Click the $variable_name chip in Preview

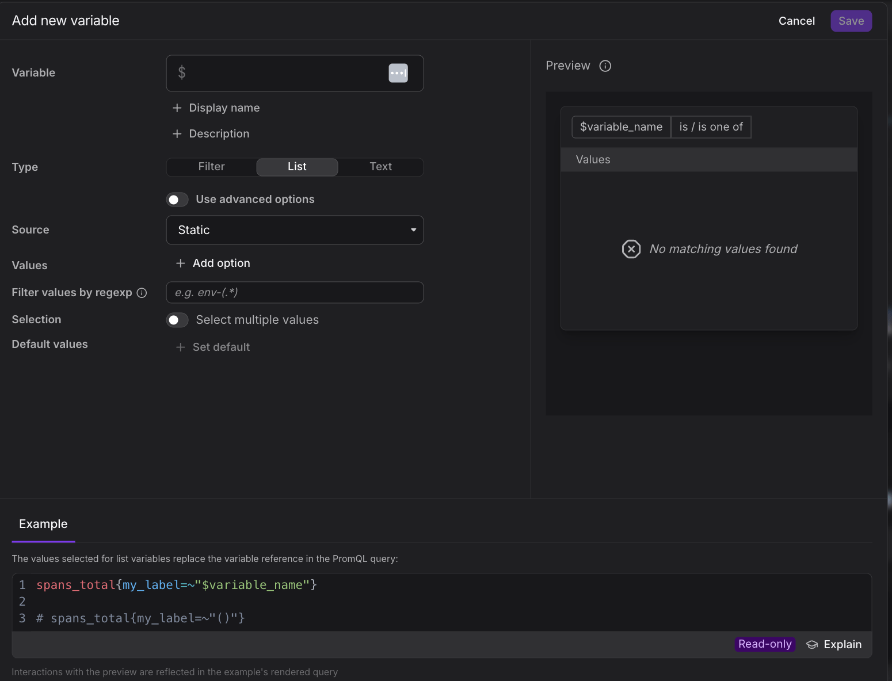click(x=622, y=127)
